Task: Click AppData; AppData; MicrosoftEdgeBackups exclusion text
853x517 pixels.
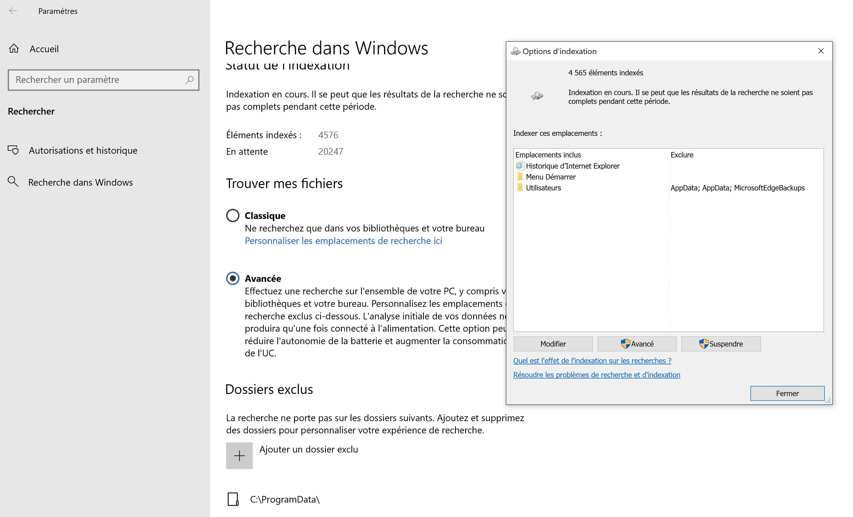Action: [737, 188]
